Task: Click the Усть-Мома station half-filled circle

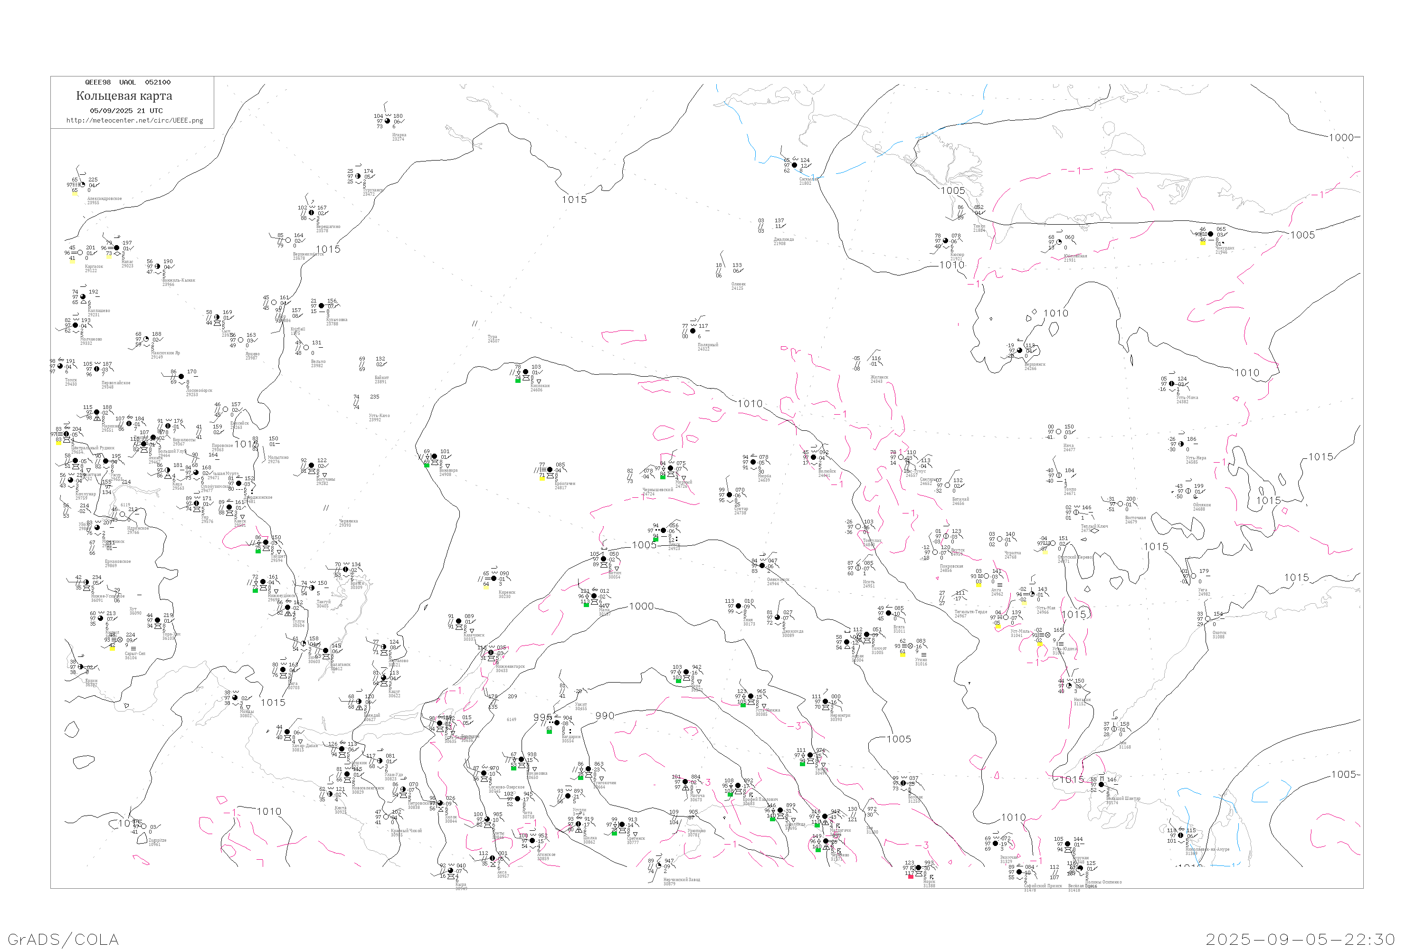Action: [1172, 383]
